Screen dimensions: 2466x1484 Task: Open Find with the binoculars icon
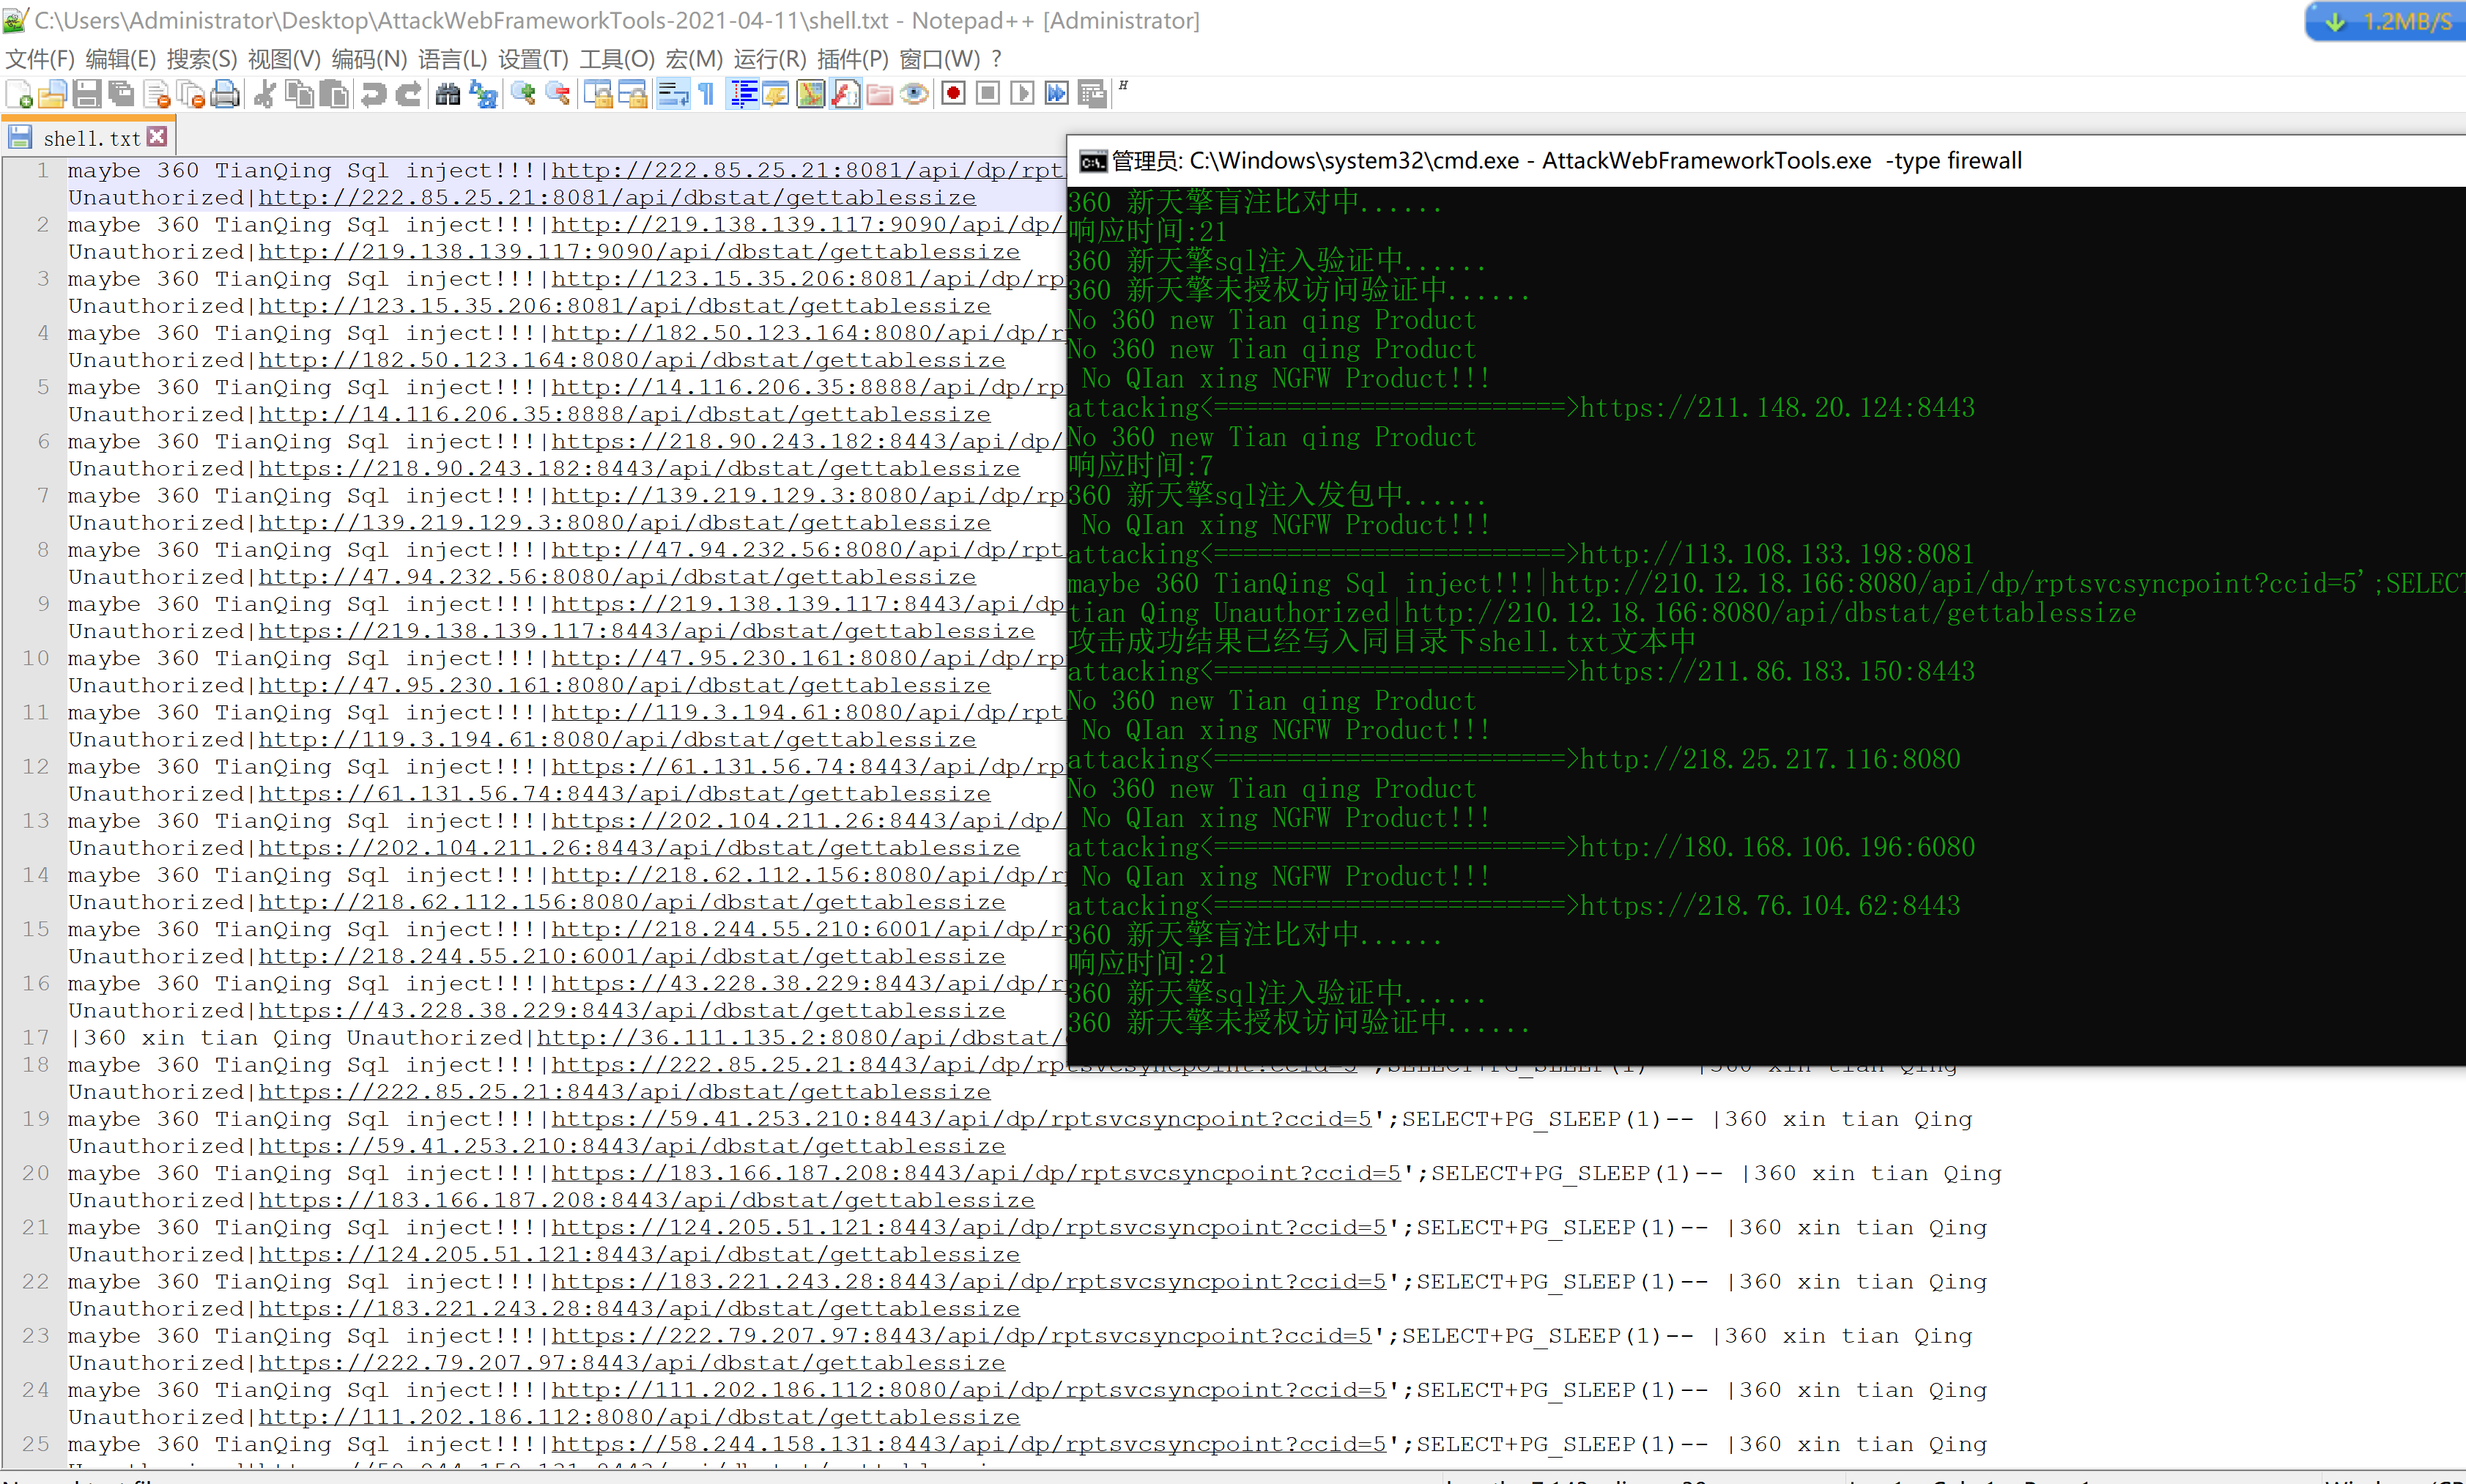tap(448, 94)
